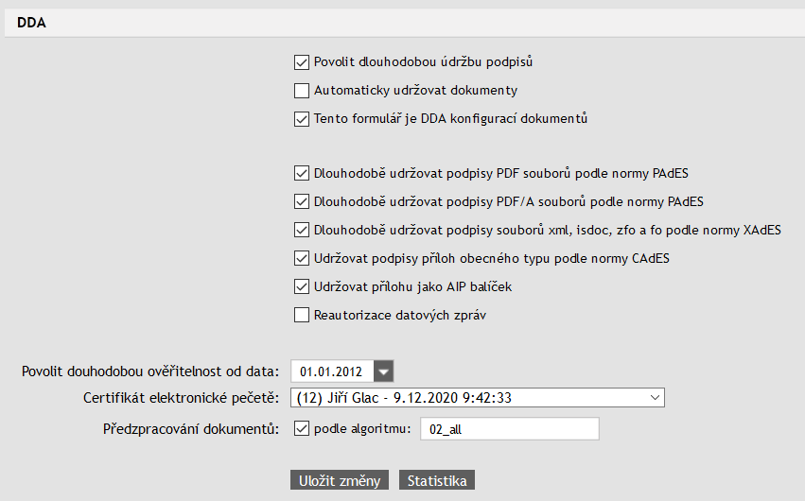
Task: Open the 'Statistika' button
Action: coord(437,481)
